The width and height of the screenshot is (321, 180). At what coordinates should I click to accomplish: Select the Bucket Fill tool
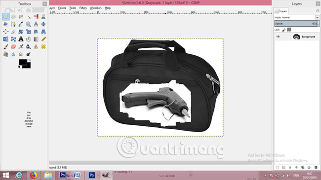point(29,39)
